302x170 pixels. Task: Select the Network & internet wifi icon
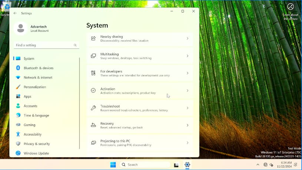click(x=18, y=77)
